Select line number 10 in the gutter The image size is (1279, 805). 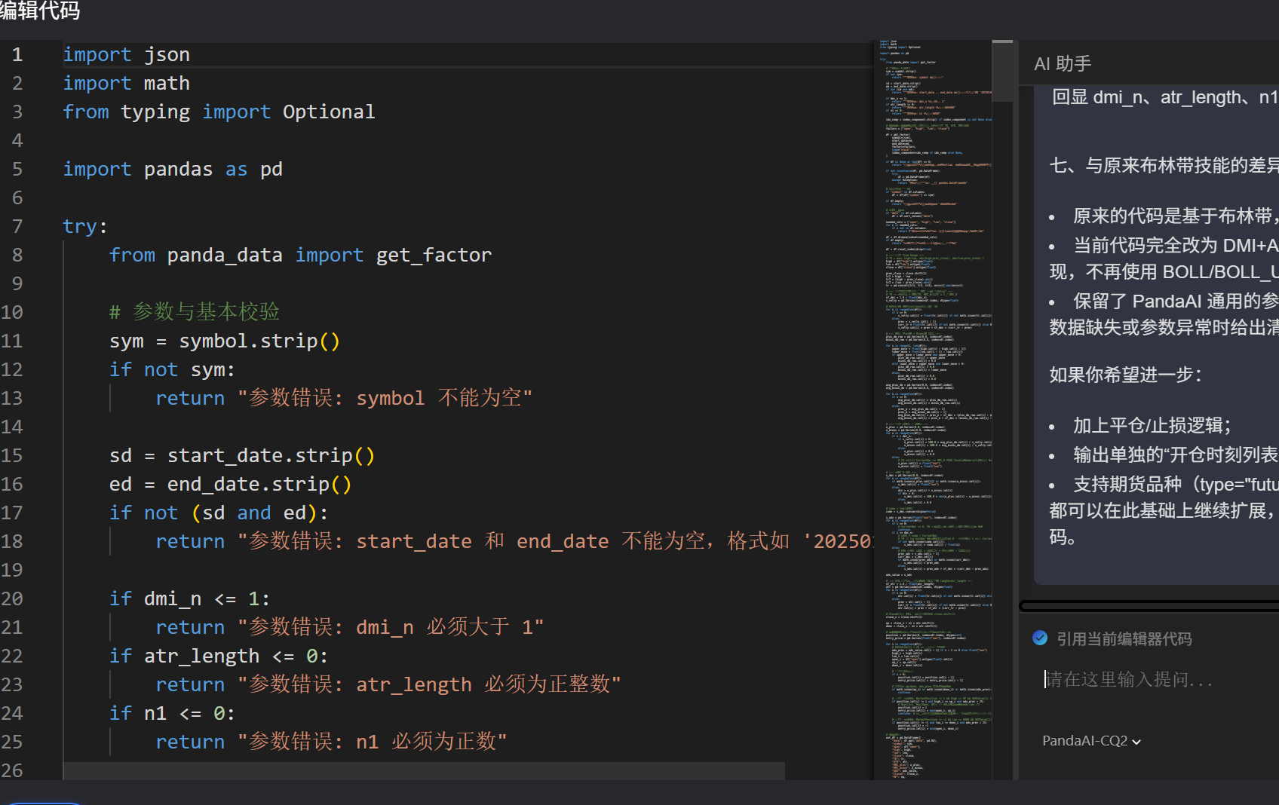[12, 311]
